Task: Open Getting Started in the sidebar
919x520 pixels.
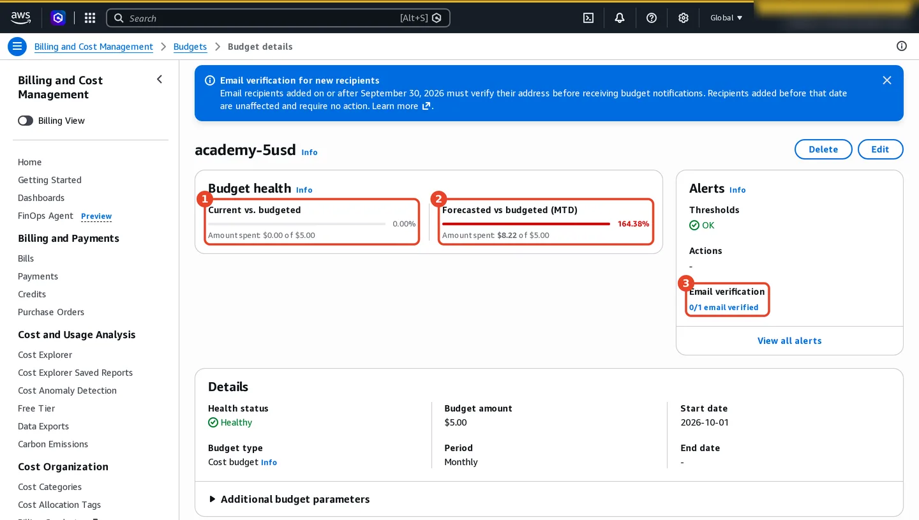Action: tap(50, 180)
